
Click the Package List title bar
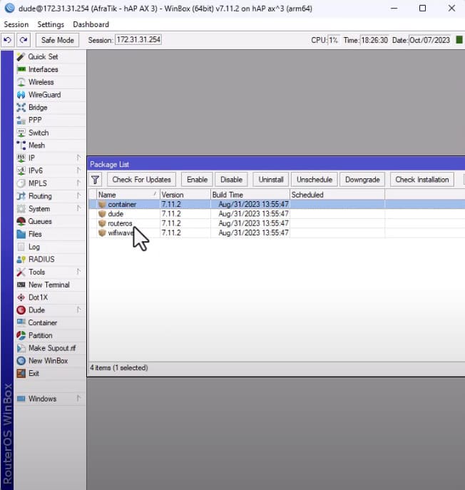click(x=276, y=164)
